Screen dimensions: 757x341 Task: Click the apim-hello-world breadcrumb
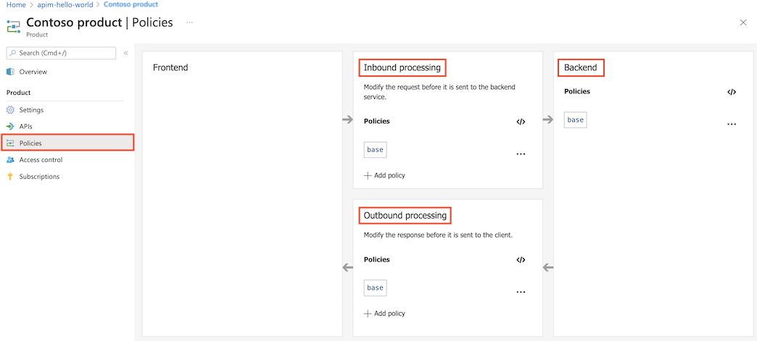65,4
